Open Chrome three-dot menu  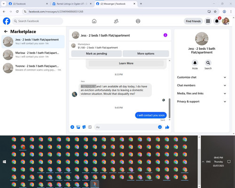231,12
